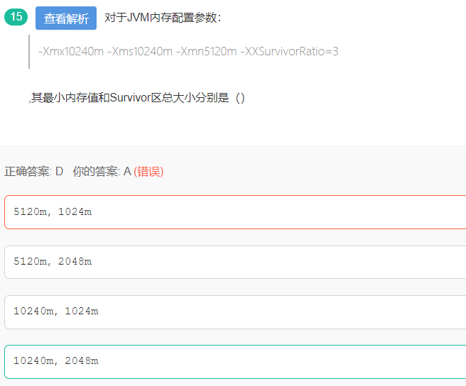This screenshot has height=386, width=466.
Task: Select option 10240m, 1024m
Action: 56,311
